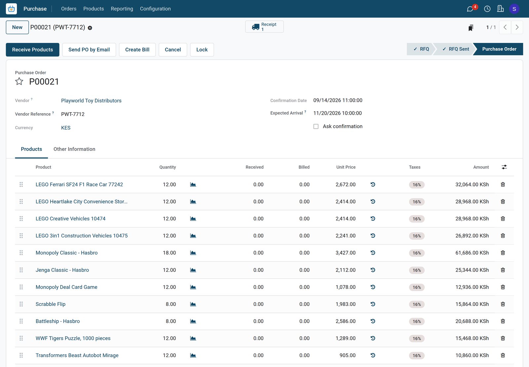529x367 pixels.
Task: Open the forecast chart for LEGO Ferrari SF24
Action: 193,185
